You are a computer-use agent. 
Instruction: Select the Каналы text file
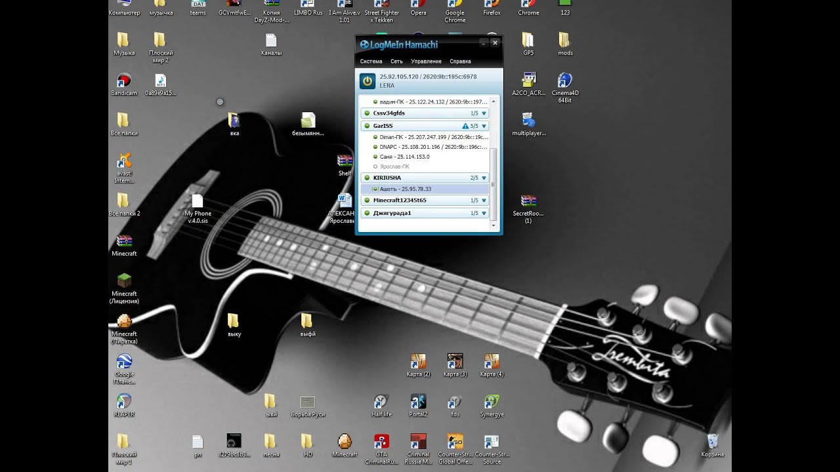(271, 45)
